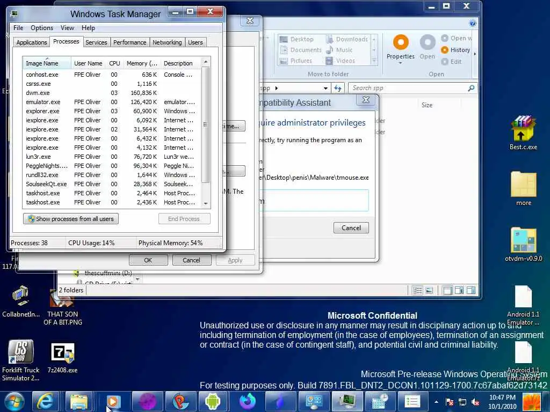Click the History item in Explorer ribbon
This screenshot has width=550, height=412.
tap(455, 50)
